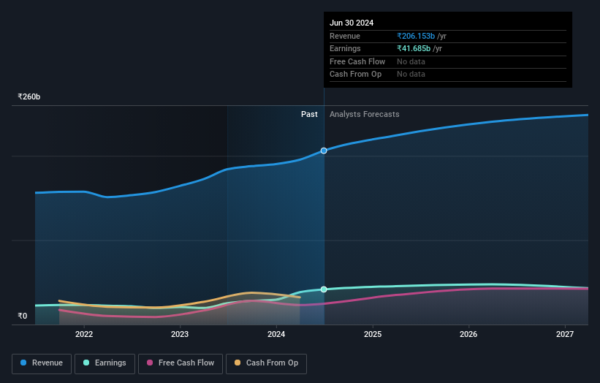Click the Cash From Op row in tooltip

448,75
